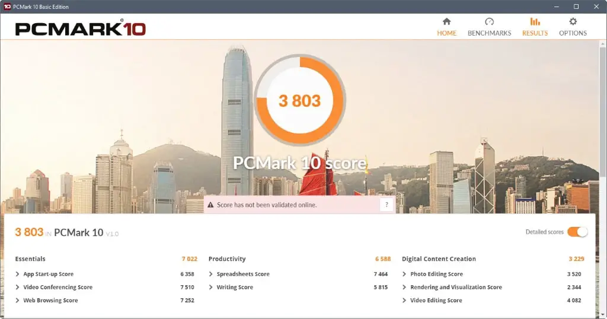Click the App Start-up value 6 358
This screenshot has width=607, height=319.
[187, 274]
